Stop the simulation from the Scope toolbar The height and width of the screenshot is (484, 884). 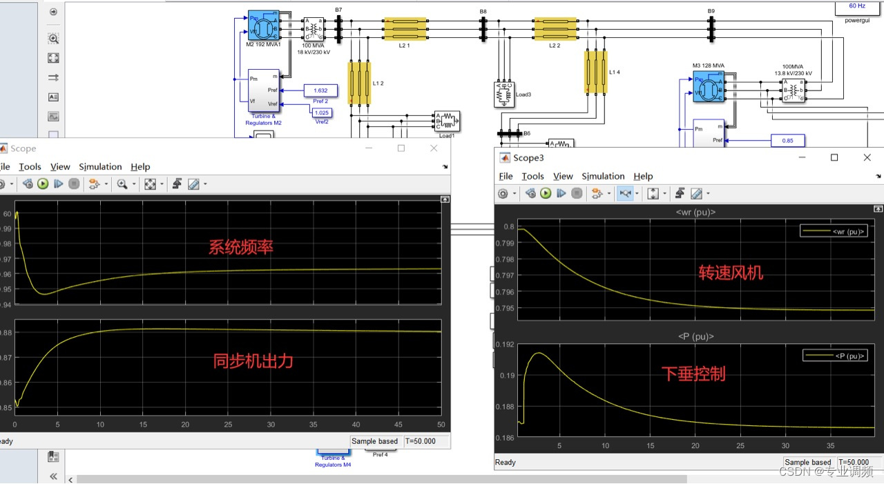74,184
